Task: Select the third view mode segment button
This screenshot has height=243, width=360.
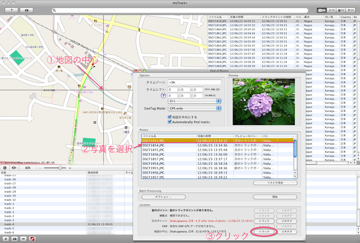Action: pos(340,10)
